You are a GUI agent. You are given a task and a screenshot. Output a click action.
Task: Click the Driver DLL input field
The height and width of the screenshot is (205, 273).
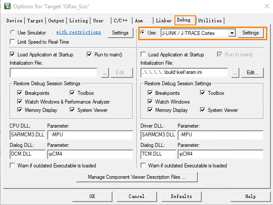coord(158,135)
